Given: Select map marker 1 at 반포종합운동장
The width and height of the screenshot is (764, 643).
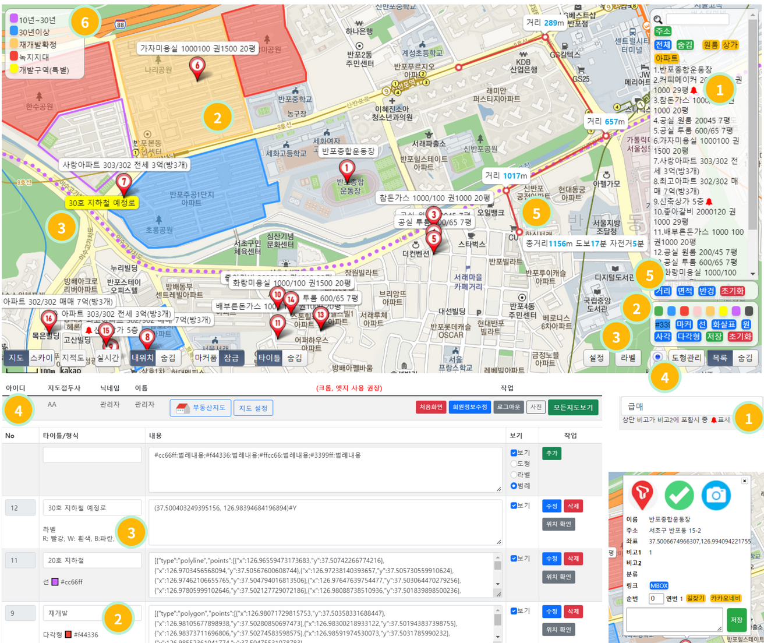Looking at the screenshot, I should [x=347, y=170].
